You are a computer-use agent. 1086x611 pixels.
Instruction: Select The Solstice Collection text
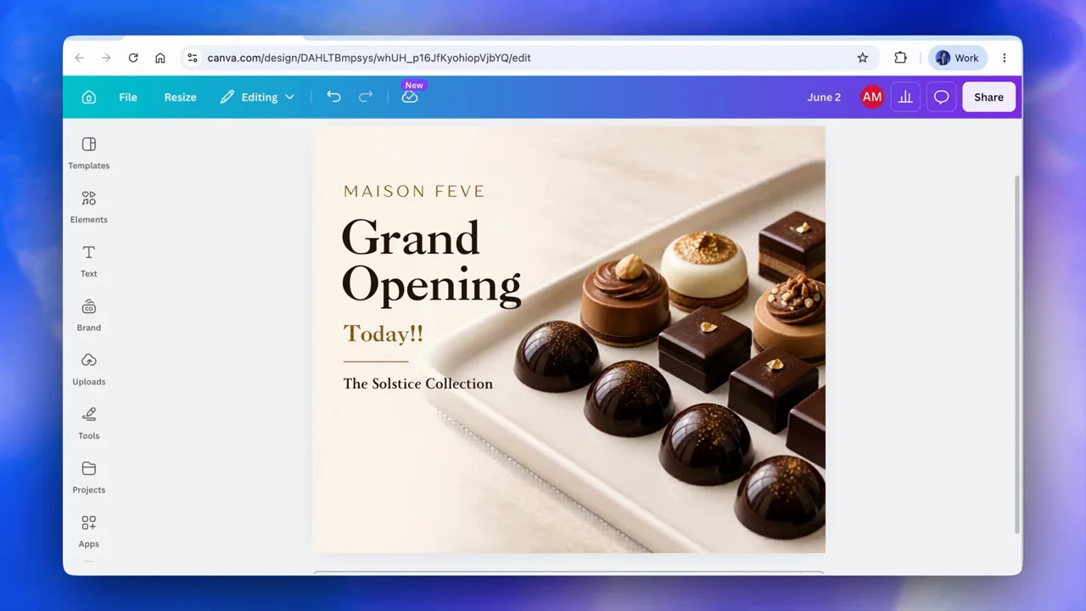coord(417,384)
